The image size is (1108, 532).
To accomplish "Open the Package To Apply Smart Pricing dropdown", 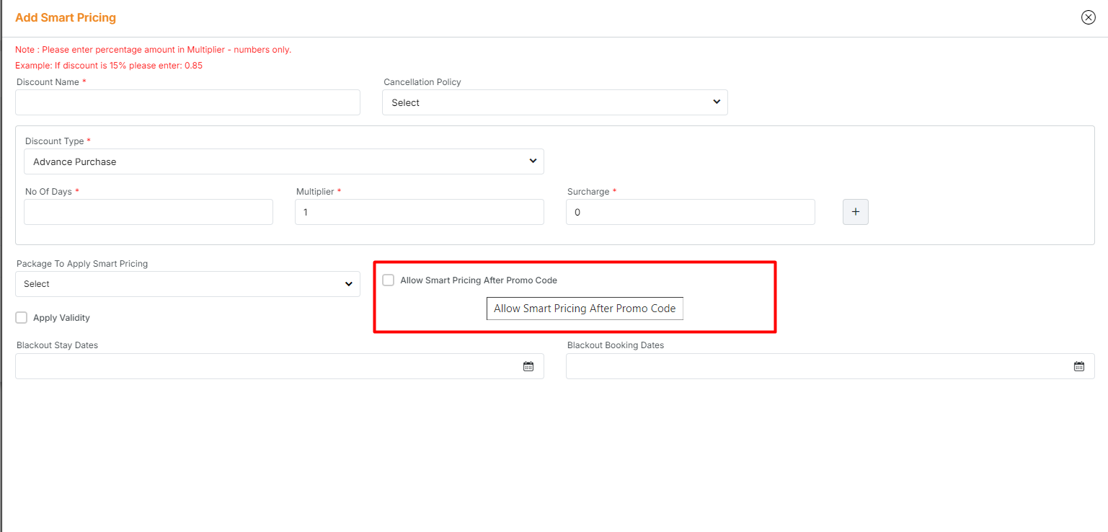I will click(187, 284).
